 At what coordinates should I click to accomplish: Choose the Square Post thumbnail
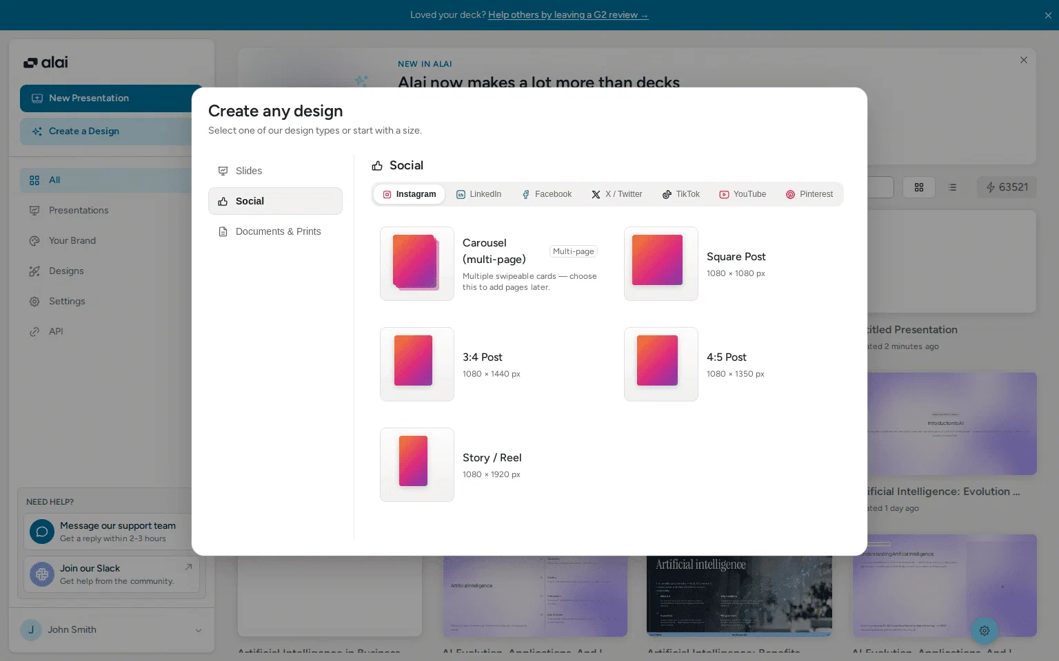coord(661,264)
